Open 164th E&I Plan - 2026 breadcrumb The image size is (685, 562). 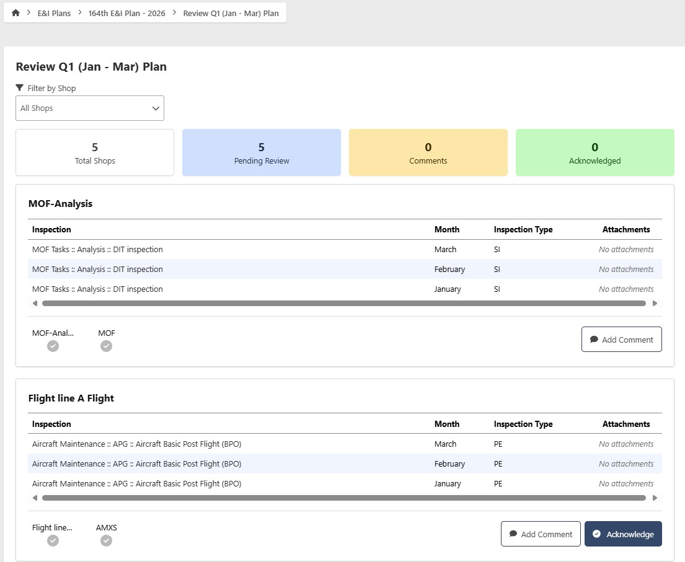(x=126, y=13)
